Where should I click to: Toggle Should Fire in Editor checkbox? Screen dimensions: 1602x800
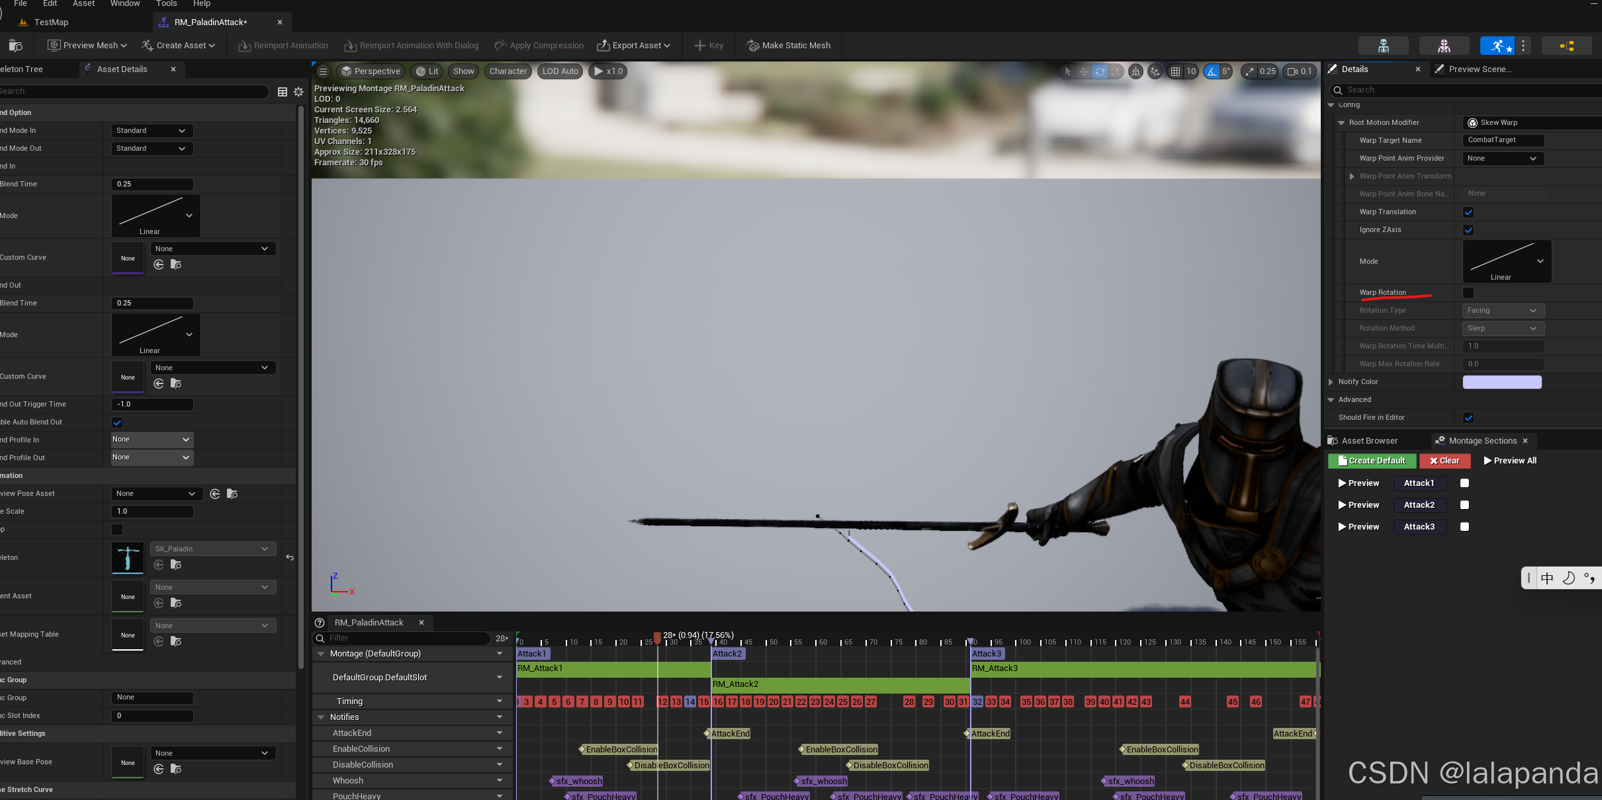coord(1468,418)
